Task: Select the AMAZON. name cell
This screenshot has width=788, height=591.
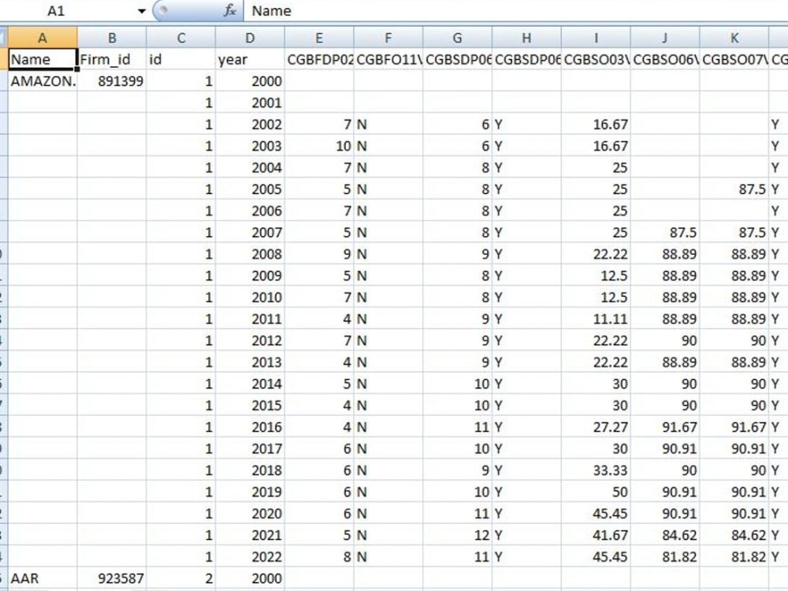Action: (43, 81)
